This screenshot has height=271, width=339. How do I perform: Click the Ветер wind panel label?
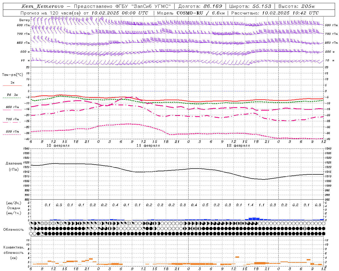24,20
